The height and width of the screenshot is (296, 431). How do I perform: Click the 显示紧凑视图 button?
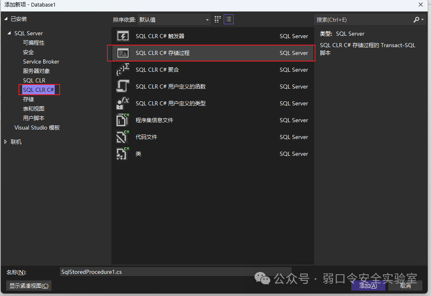(x=29, y=286)
